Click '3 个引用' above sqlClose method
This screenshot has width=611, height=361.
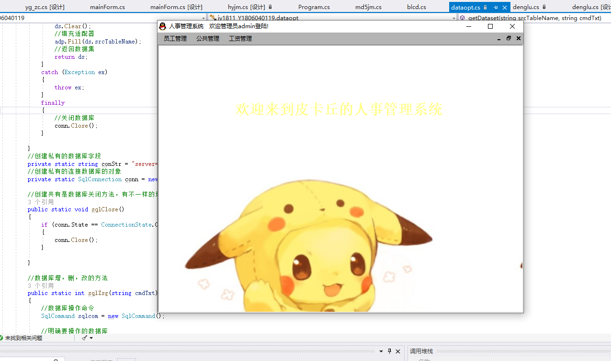pos(41,202)
